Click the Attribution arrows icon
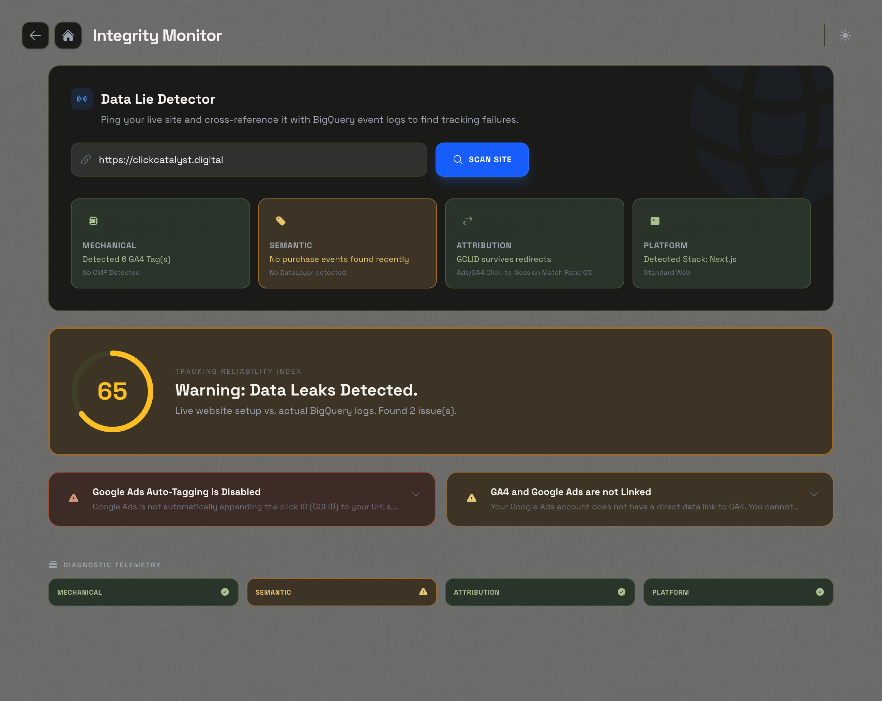 pyautogui.click(x=468, y=221)
